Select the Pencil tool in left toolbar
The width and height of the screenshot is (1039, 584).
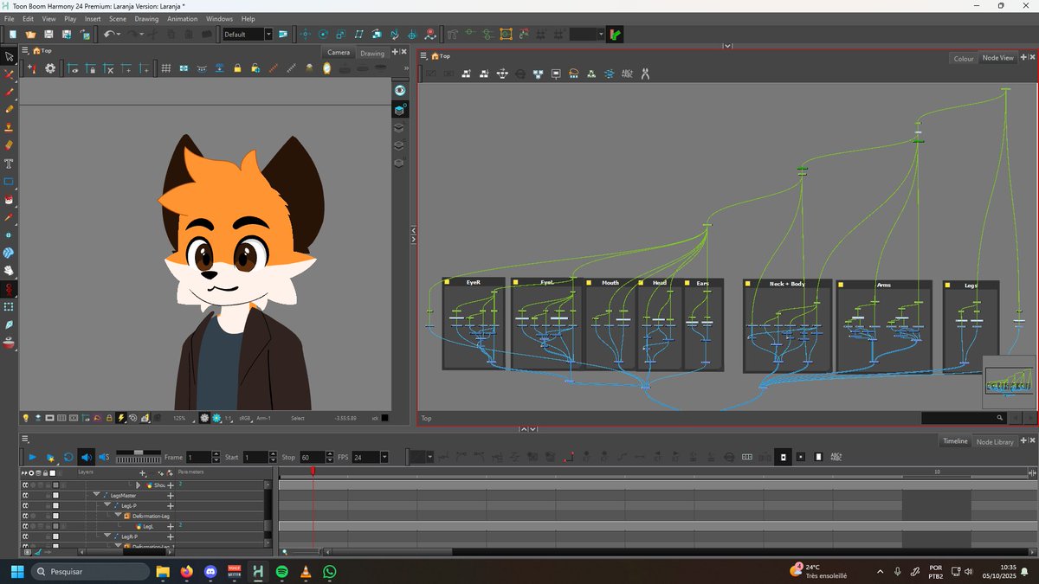coord(9,110)
